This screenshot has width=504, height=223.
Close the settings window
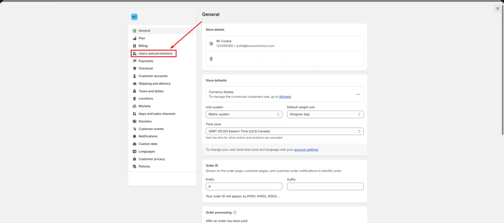coord(498,8)
